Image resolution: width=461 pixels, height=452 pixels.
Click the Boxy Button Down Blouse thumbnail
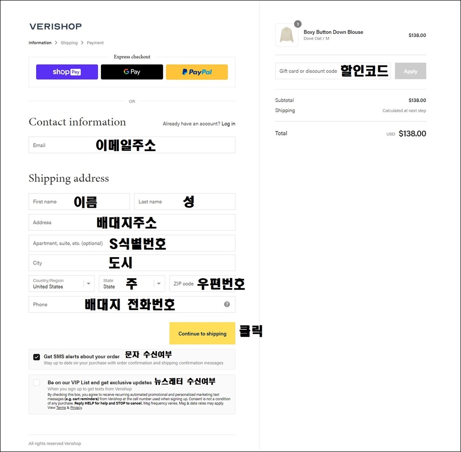287,35
